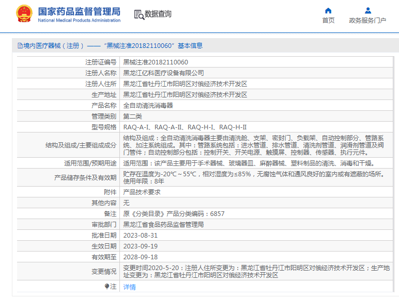The width and height of the screenshot is (399, 300).
Task: Click the 基本信息 page heading
Action: pos(190,46)
